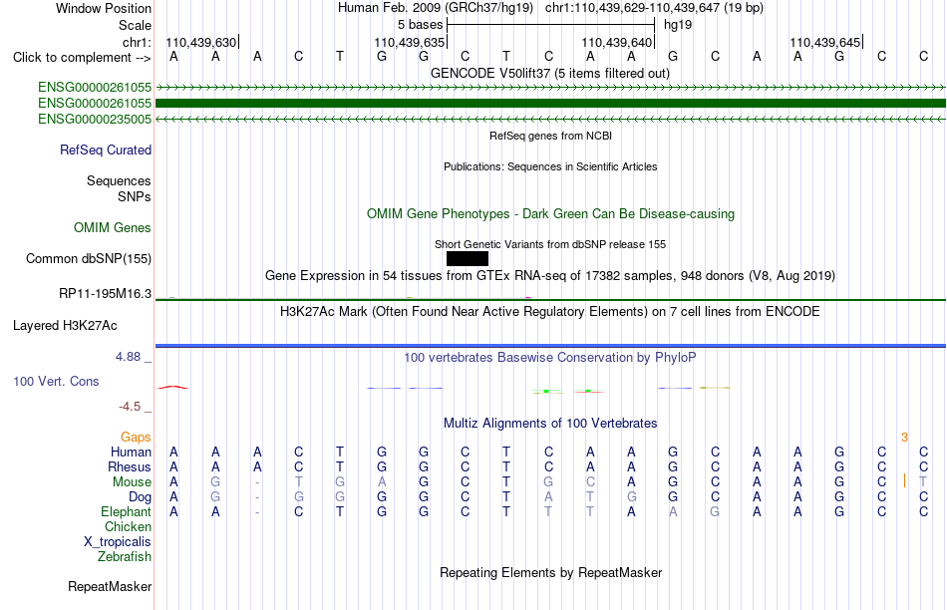Select the Mouse alignment row label

coord(132,482)
